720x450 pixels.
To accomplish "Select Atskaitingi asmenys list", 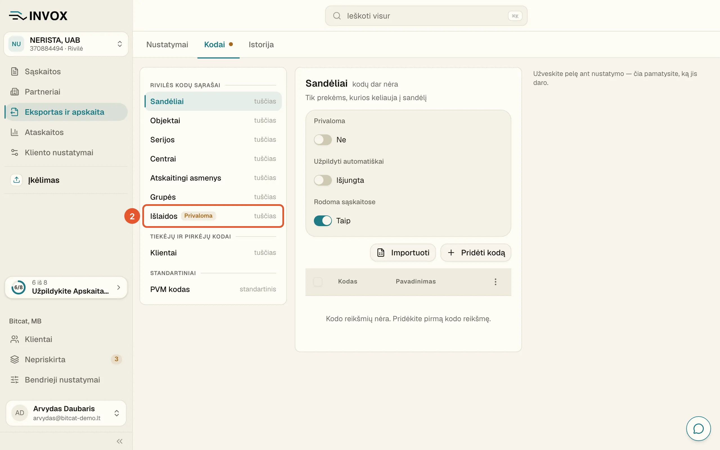I will coord(213,178).
